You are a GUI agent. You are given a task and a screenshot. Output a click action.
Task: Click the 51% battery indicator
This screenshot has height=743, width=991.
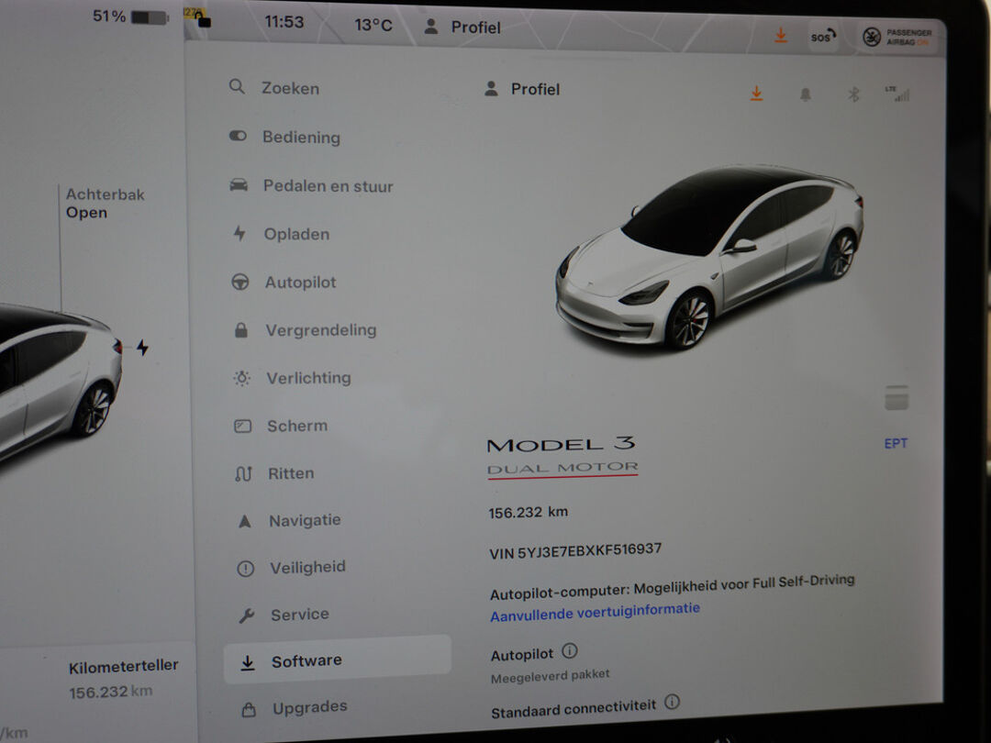coord(131,17)
